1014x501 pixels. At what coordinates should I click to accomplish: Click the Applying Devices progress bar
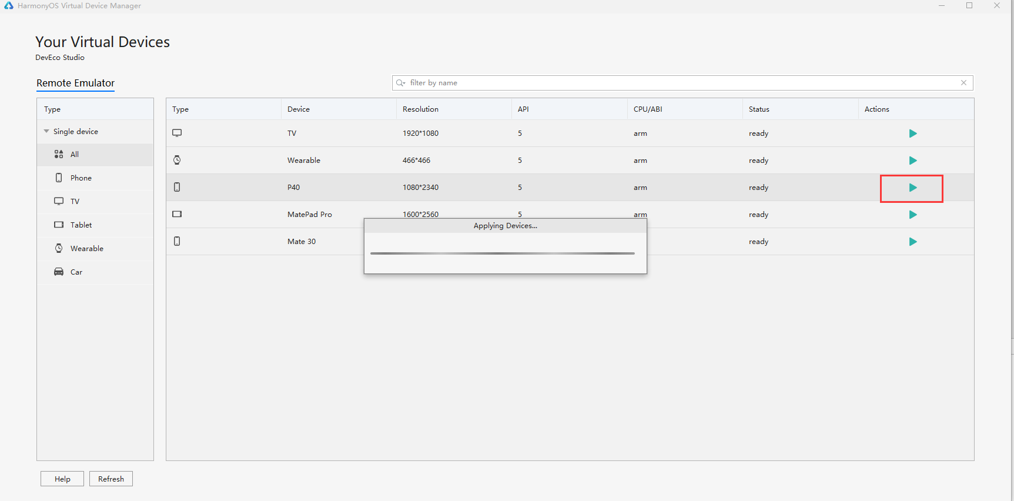pos(503,253)
